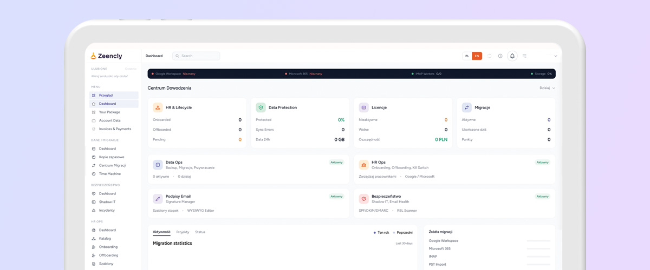Image resolution: width=650 pixels, height=270 pixels.
Task: Open Time Machine in the sidebar
Action: tap(109, 174)
